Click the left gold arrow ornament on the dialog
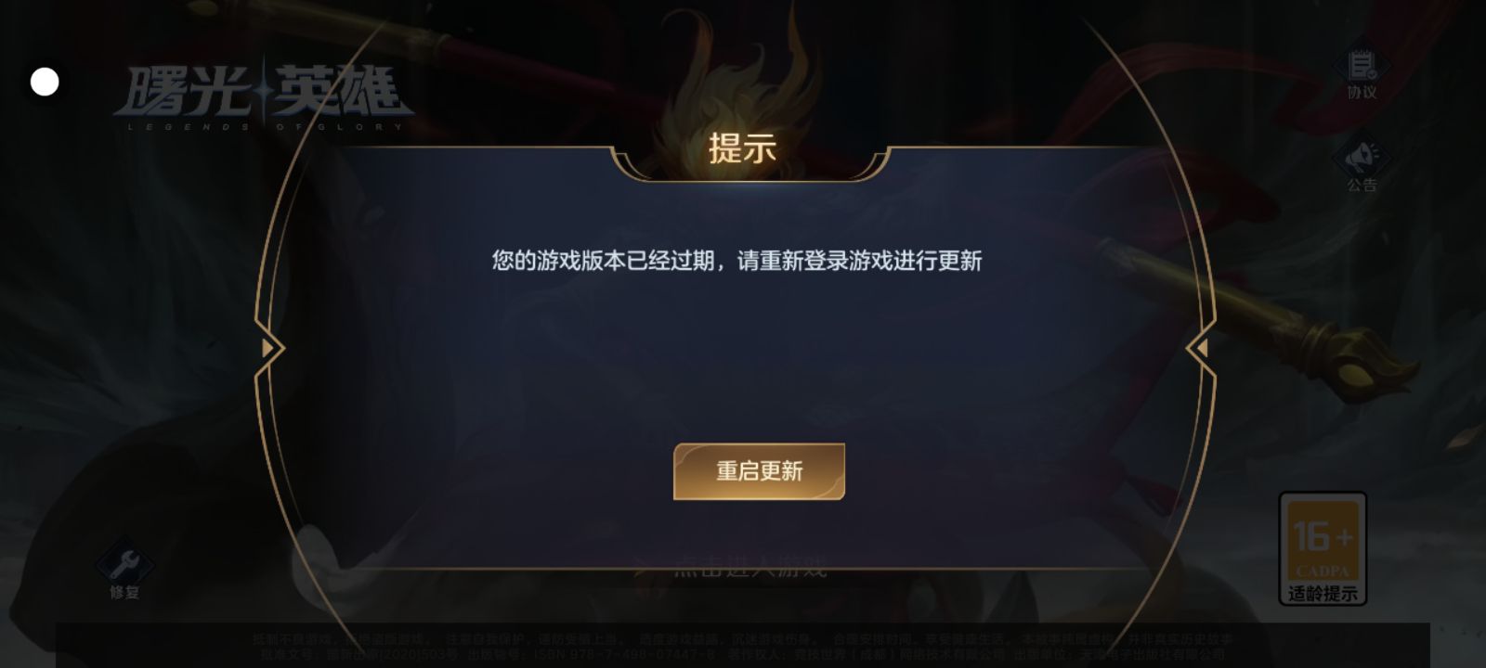 tap(269, 348)
